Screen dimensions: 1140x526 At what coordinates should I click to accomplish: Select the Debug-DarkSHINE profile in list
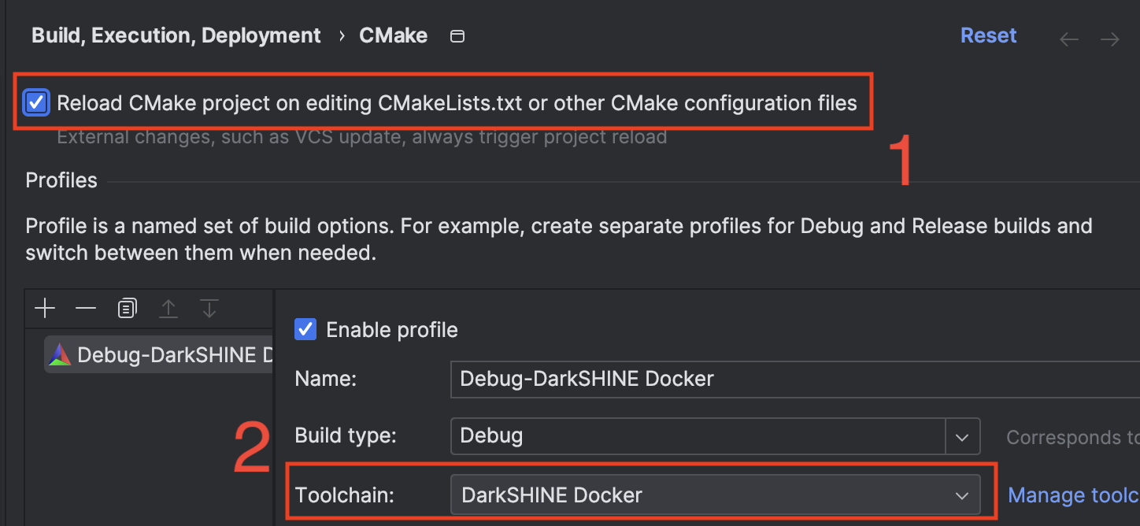click(158, 355)
